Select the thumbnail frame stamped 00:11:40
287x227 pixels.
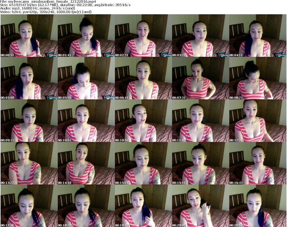[x=201, y=121]
